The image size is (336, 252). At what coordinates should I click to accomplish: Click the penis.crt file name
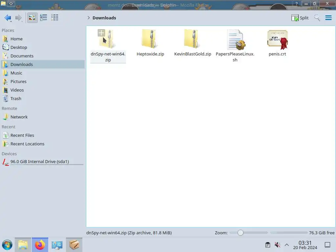click(x=277, y=54)
